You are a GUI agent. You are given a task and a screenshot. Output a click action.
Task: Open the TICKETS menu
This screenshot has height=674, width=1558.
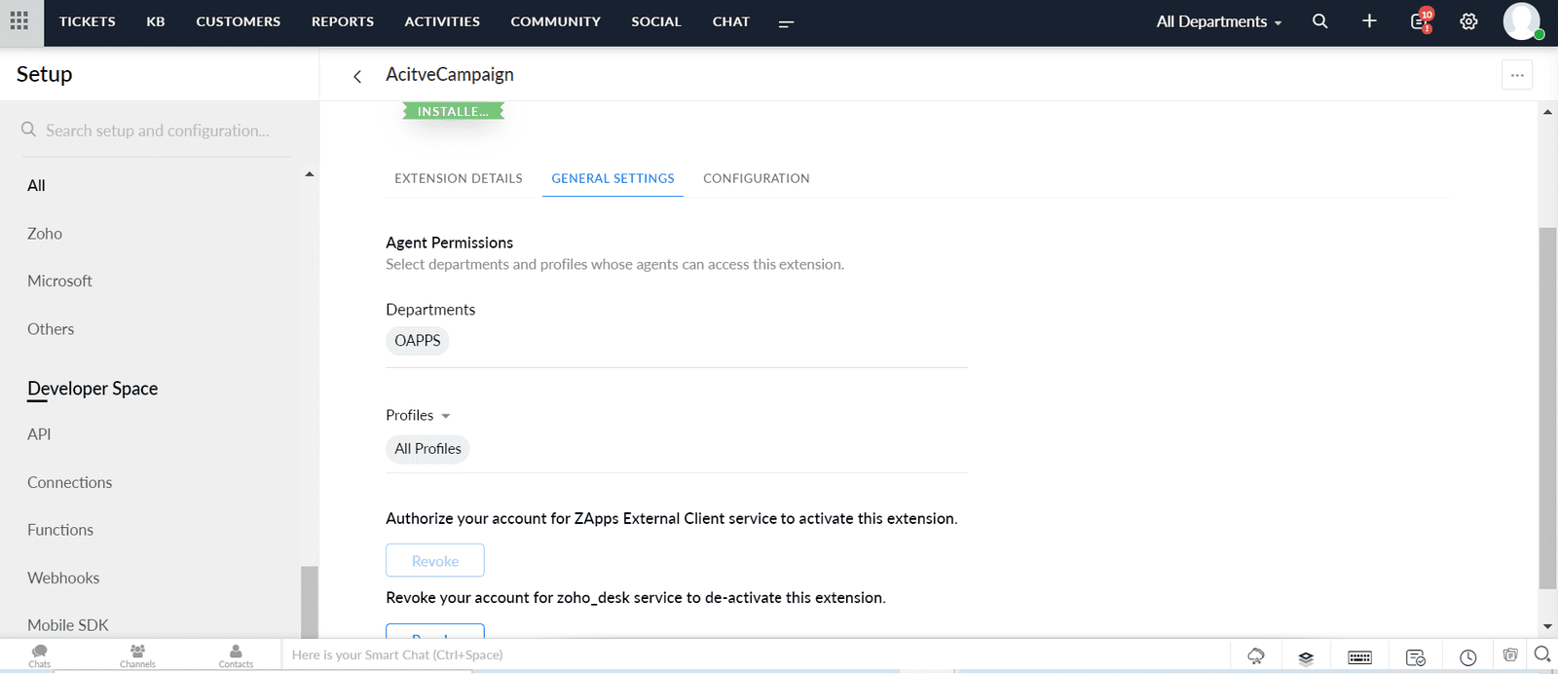pos(88,21)
